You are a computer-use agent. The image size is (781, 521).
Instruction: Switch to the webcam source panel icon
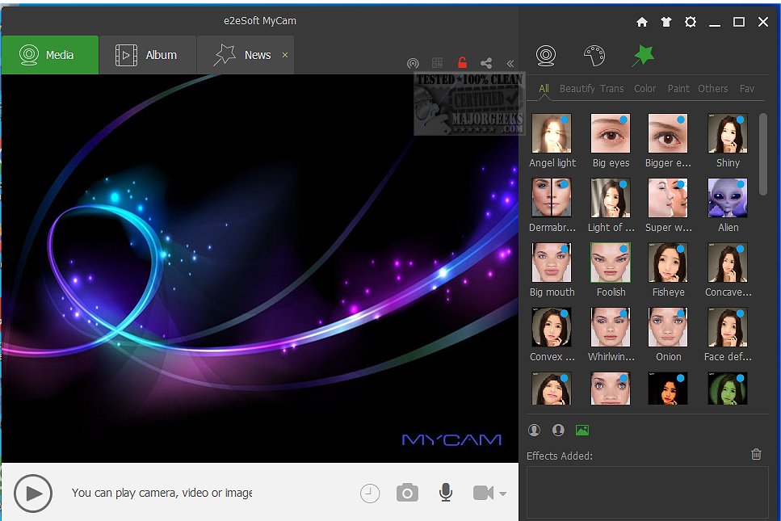coord(546,55)
